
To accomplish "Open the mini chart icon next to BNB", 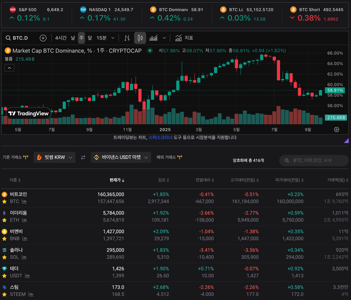I will [25, 239].
